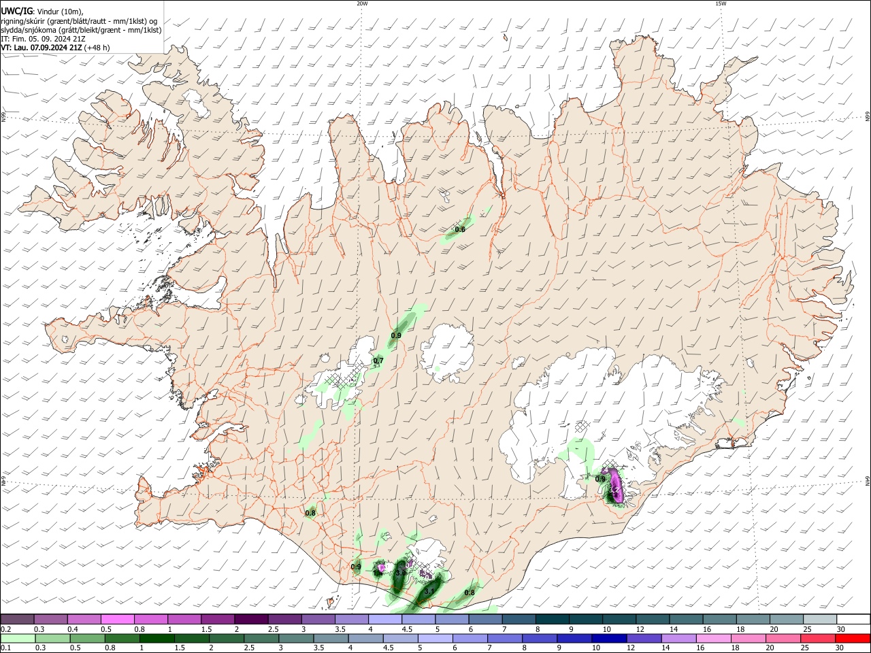Click the '15W' longitude label

coord(721,3)
